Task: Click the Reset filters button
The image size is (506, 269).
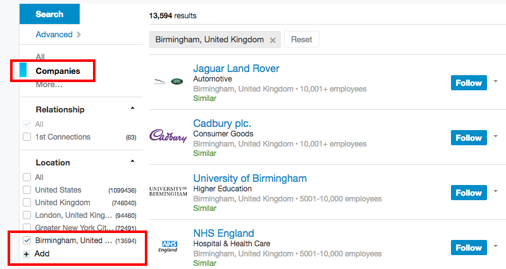Action: pyautogui.click(x=302, y=39)
